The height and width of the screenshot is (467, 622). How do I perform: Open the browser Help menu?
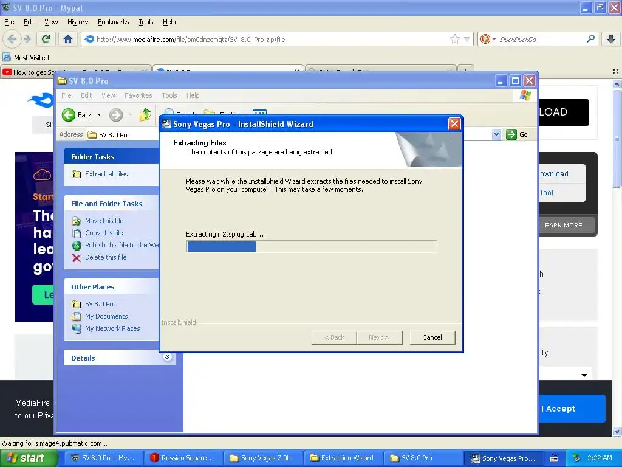(x=169, y=22)
